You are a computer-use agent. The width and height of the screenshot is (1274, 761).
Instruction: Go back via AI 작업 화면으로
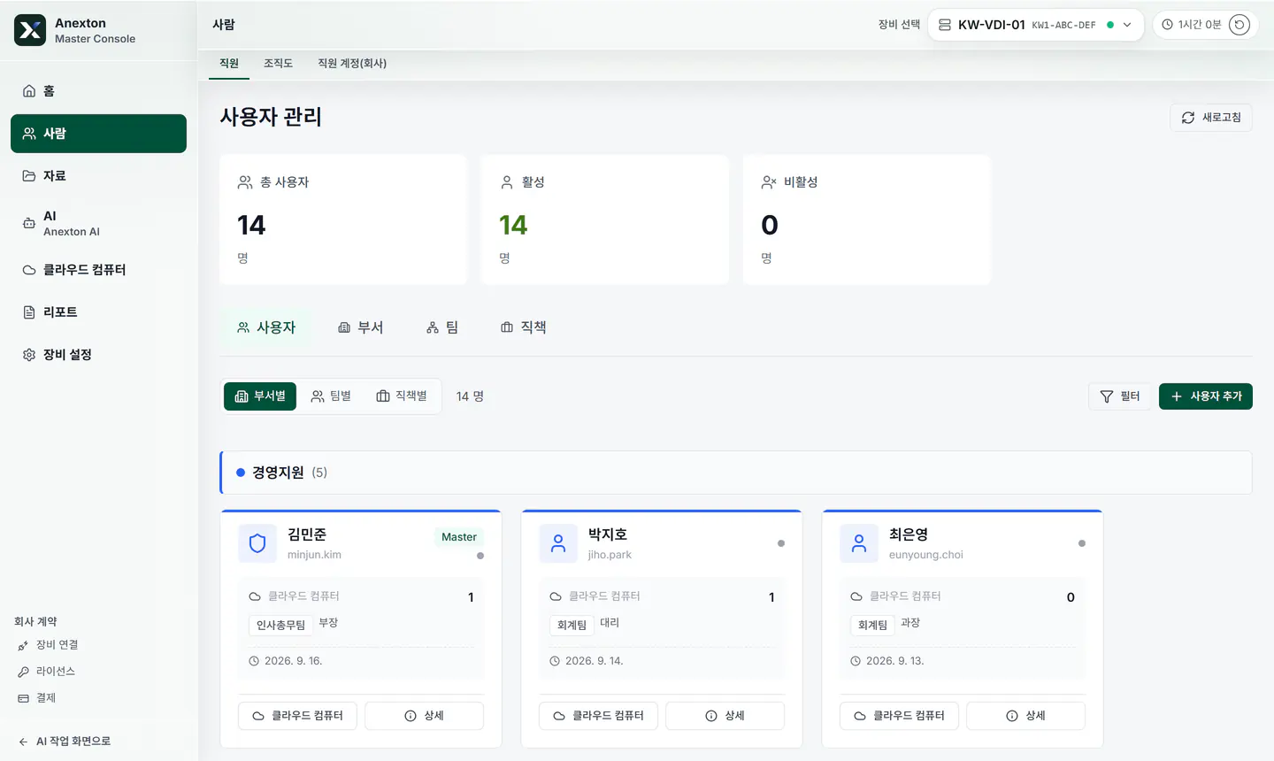click(65, 742)
